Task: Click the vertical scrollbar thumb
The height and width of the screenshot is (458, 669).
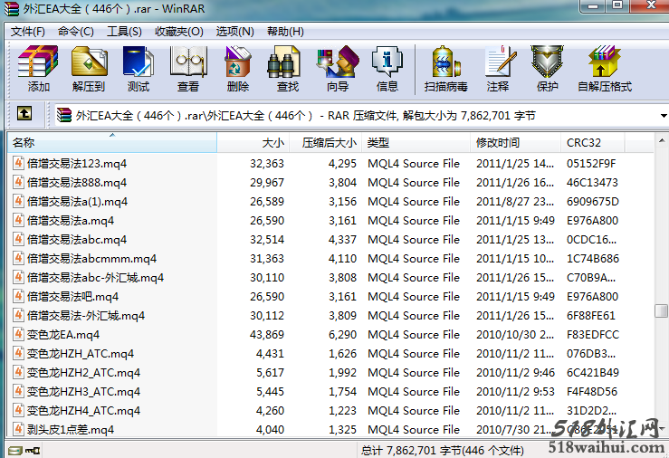Action: (662, 310)
